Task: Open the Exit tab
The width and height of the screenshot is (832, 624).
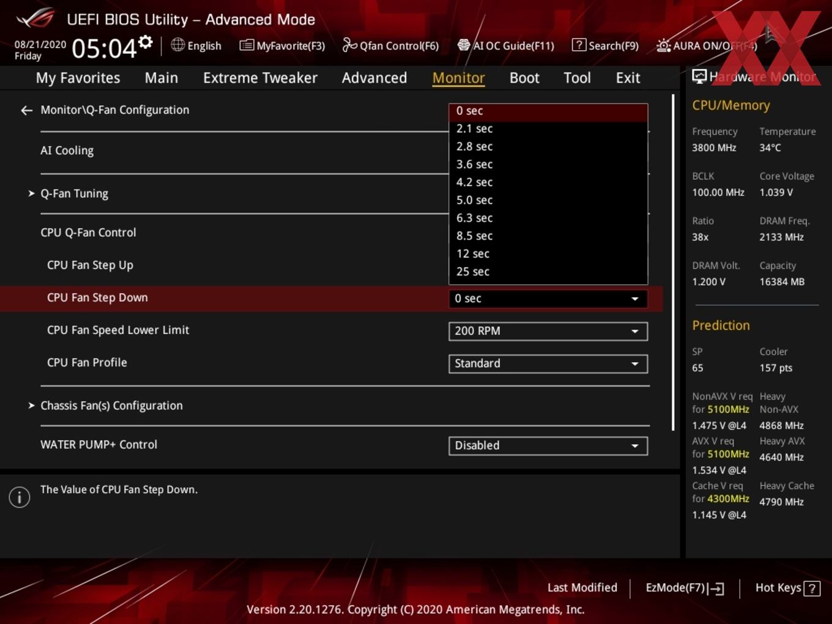Action: coord(628,78)
